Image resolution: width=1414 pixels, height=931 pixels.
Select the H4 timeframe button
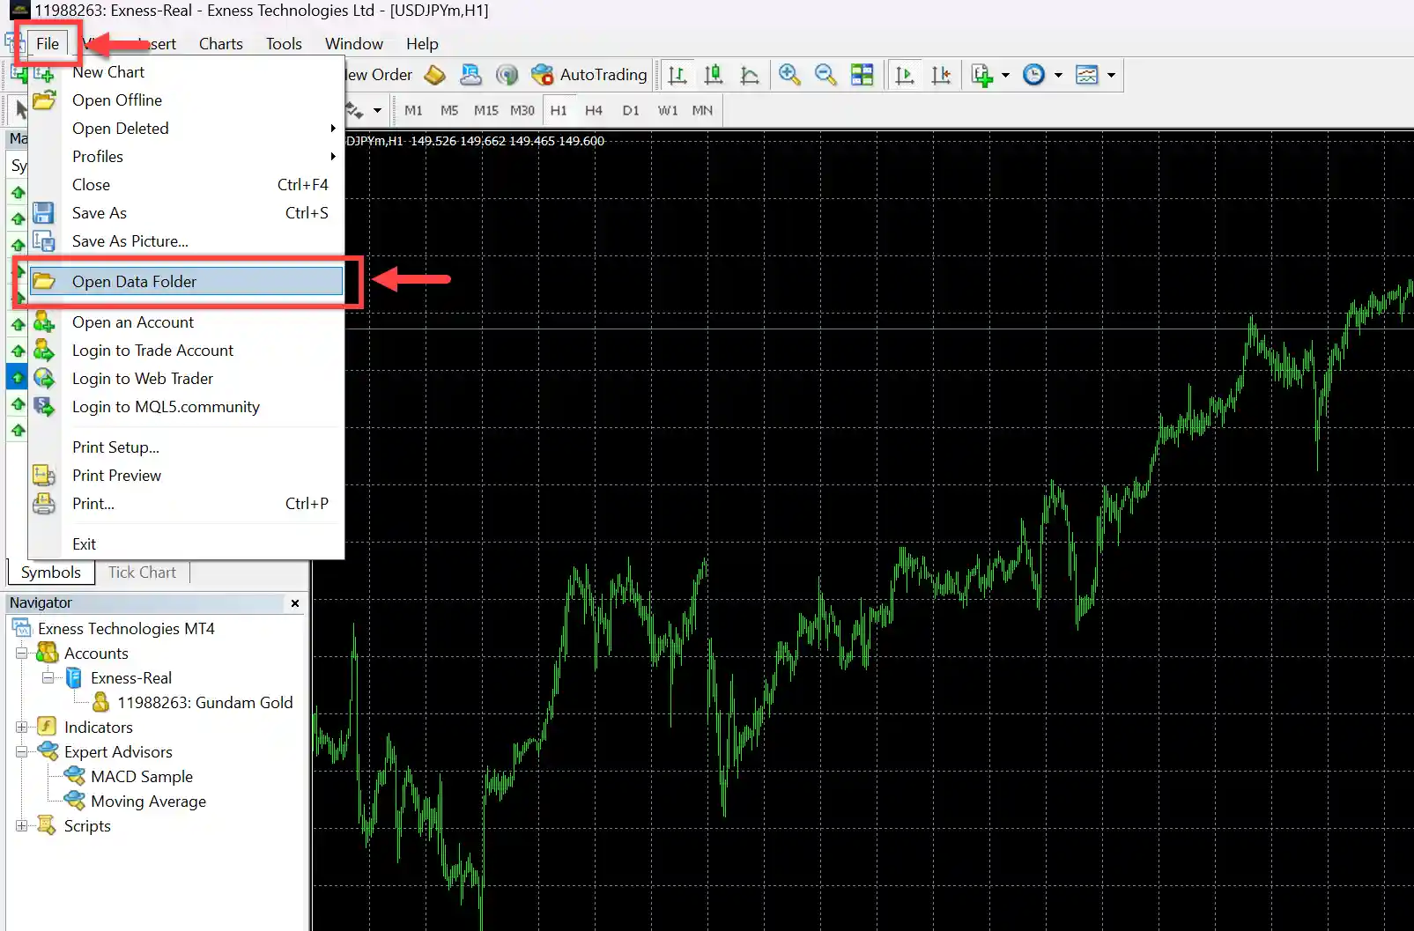pos(594,110)
